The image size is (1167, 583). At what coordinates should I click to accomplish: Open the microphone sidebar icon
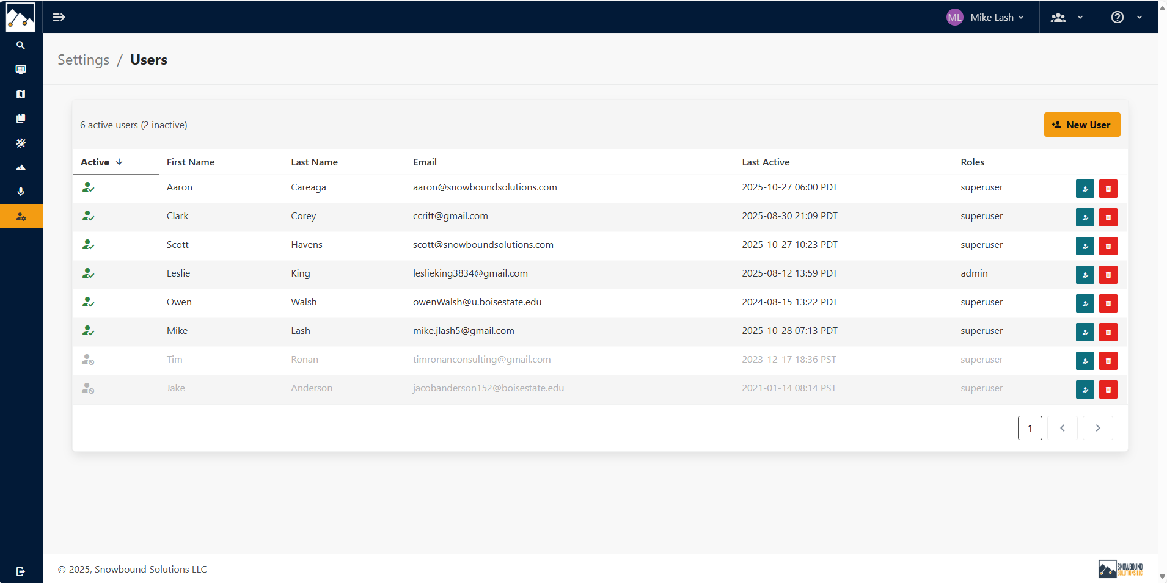click(x=21, y=192)
